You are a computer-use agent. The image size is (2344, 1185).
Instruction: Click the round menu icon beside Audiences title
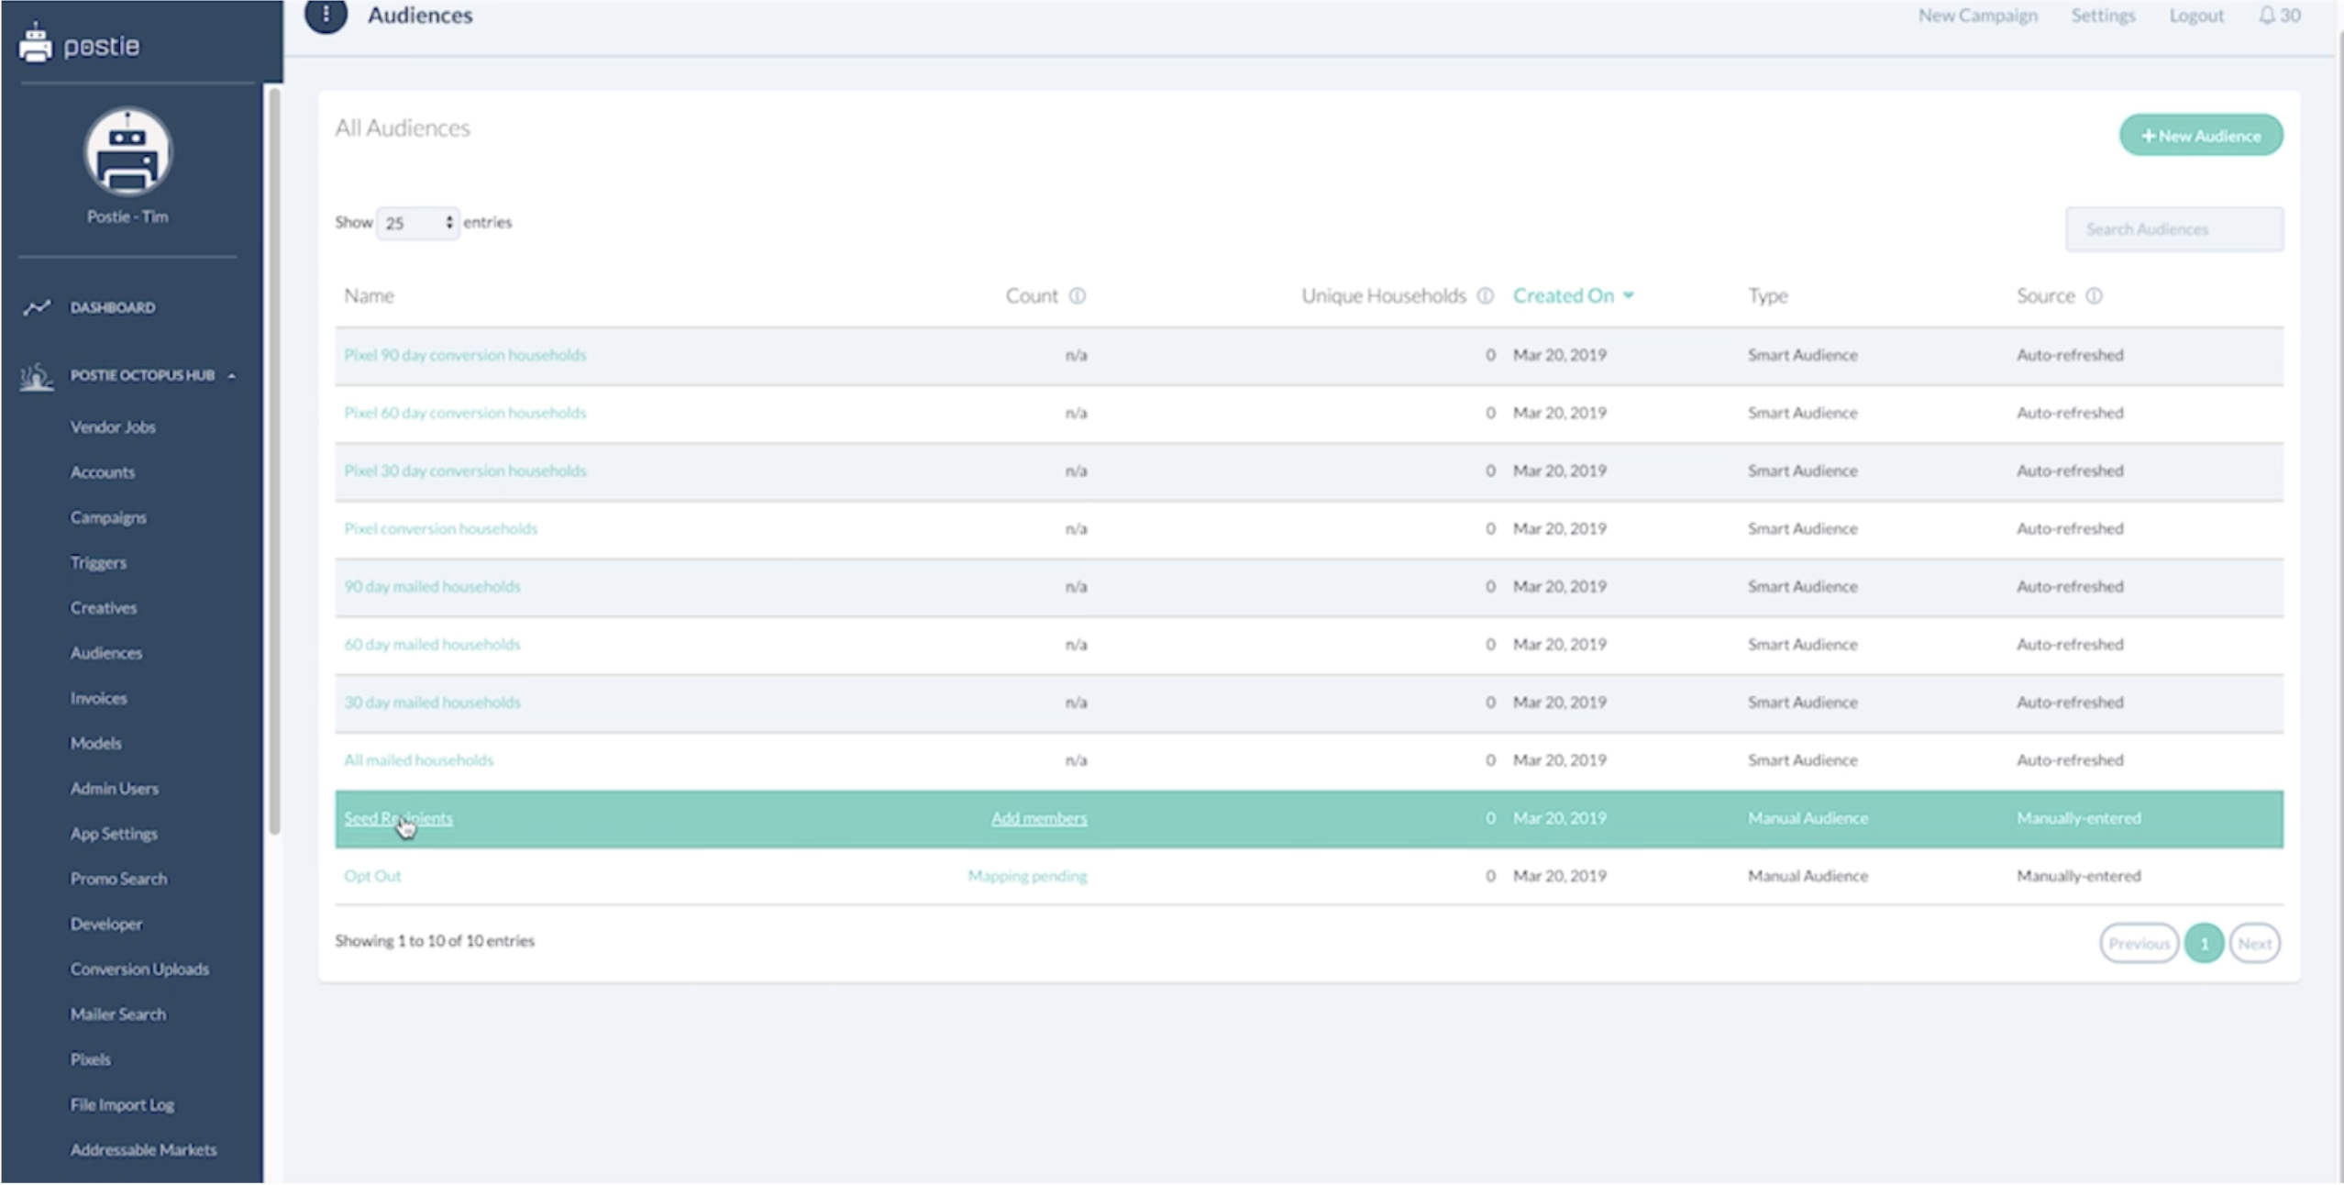[x=326, y=15]
